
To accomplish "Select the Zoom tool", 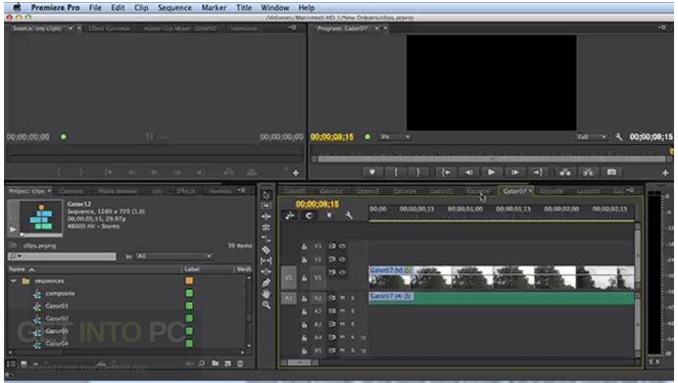I will (x=266, y=306).
